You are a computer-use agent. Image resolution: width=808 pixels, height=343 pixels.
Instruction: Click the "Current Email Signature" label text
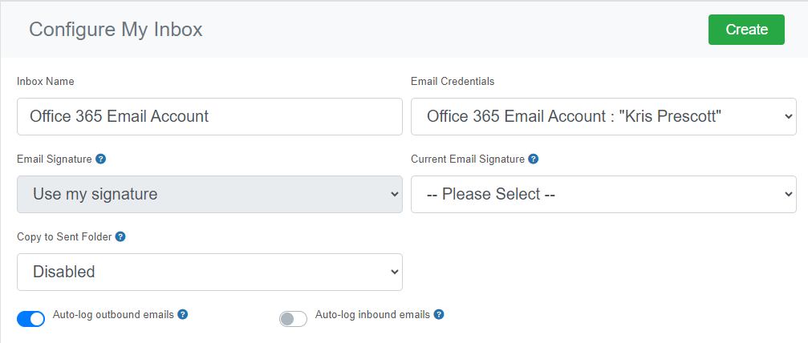(468, 159)
